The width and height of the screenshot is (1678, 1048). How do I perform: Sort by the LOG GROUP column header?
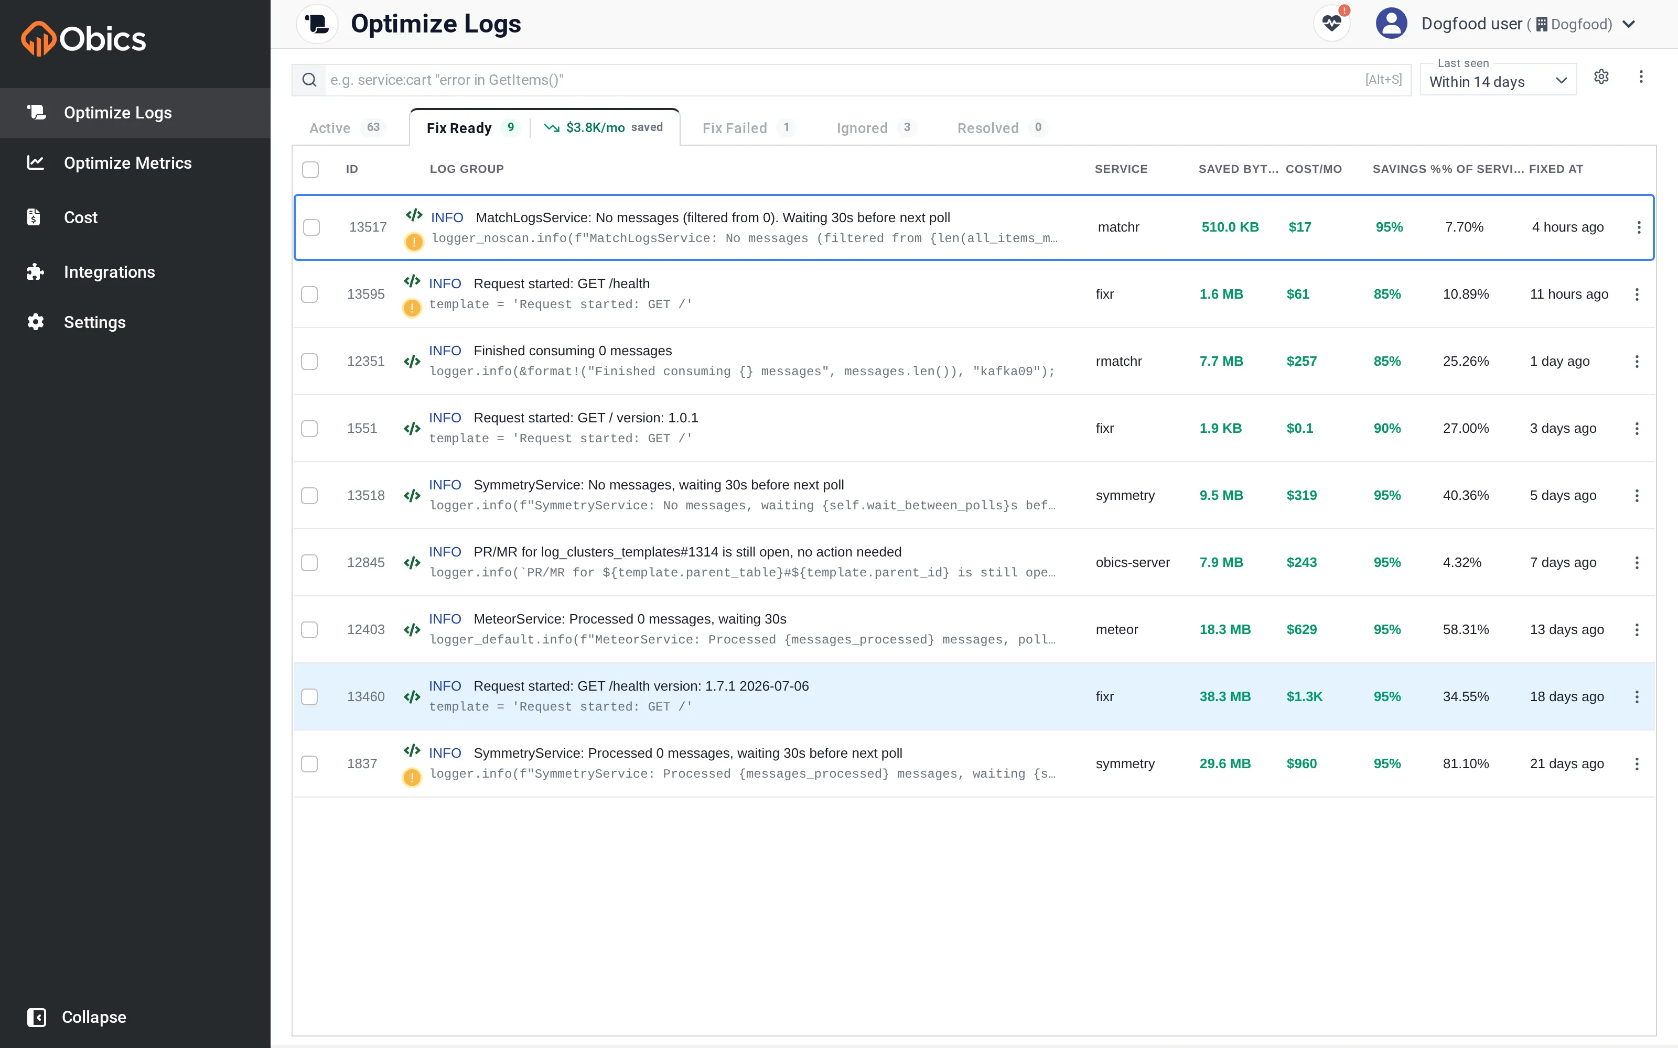(x=467, y=169)
